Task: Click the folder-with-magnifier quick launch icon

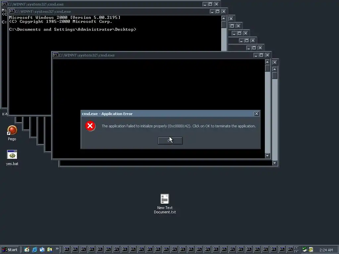Action: 50,250
